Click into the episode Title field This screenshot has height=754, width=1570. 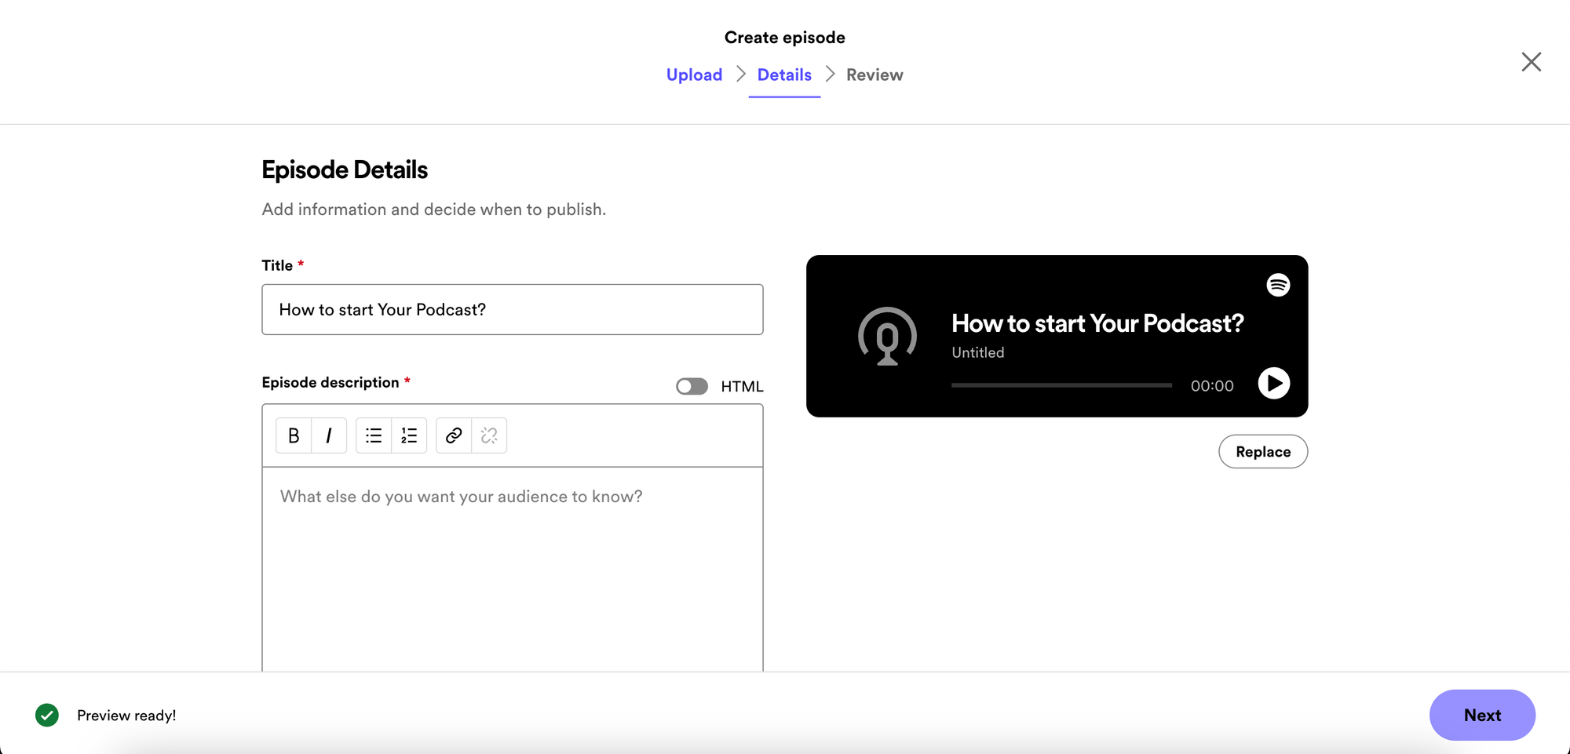(512, 310)
